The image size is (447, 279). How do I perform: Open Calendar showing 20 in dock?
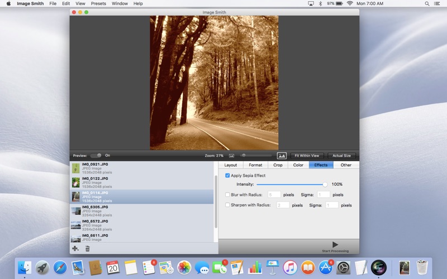[x=113, y=268]
